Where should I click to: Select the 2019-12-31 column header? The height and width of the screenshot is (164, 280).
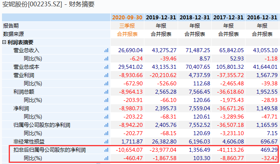(161, 17)
